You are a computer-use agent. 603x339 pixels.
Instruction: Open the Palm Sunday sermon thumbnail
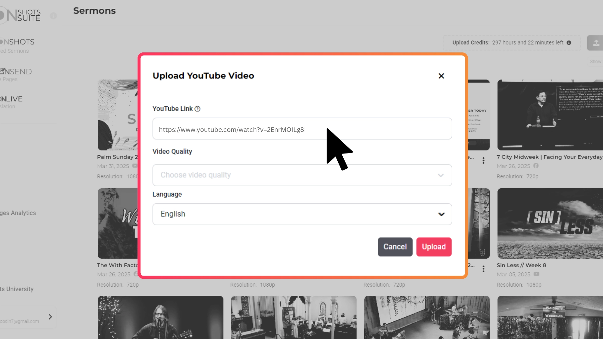[x=118, y=115]
